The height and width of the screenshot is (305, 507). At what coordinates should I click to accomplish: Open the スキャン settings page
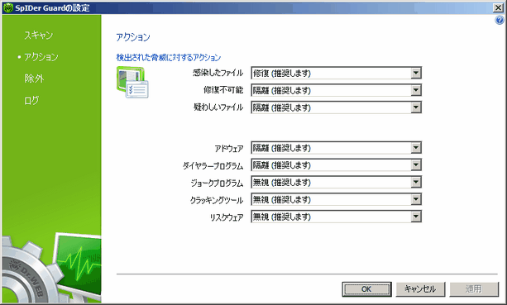click(39, 35)
